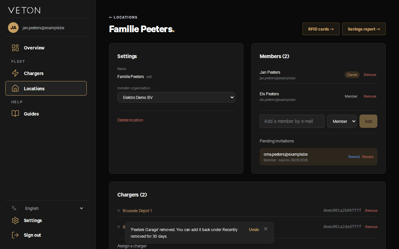Click the Locations house icon

click(x=15, y=89)
